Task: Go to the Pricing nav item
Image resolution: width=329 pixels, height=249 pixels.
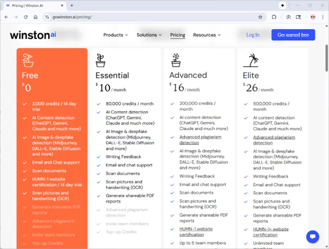Action: coord(178,35)
